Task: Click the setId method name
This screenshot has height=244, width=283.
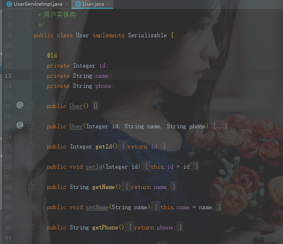Action: point(94,167)
